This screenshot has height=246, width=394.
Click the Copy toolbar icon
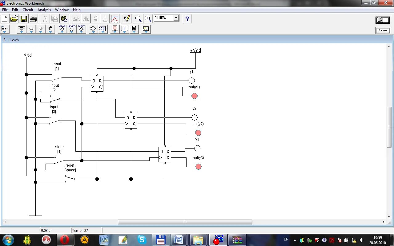click(x=55, y=19)
